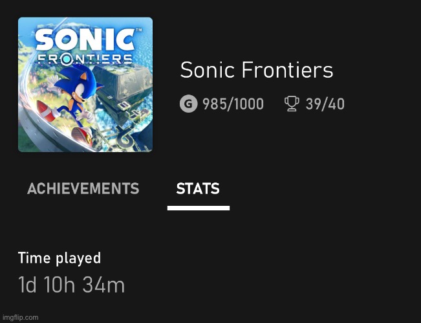Select the 1d 10h 34m playtime value
This screenshot has width=421, height=323.
(x=72, y=285)
